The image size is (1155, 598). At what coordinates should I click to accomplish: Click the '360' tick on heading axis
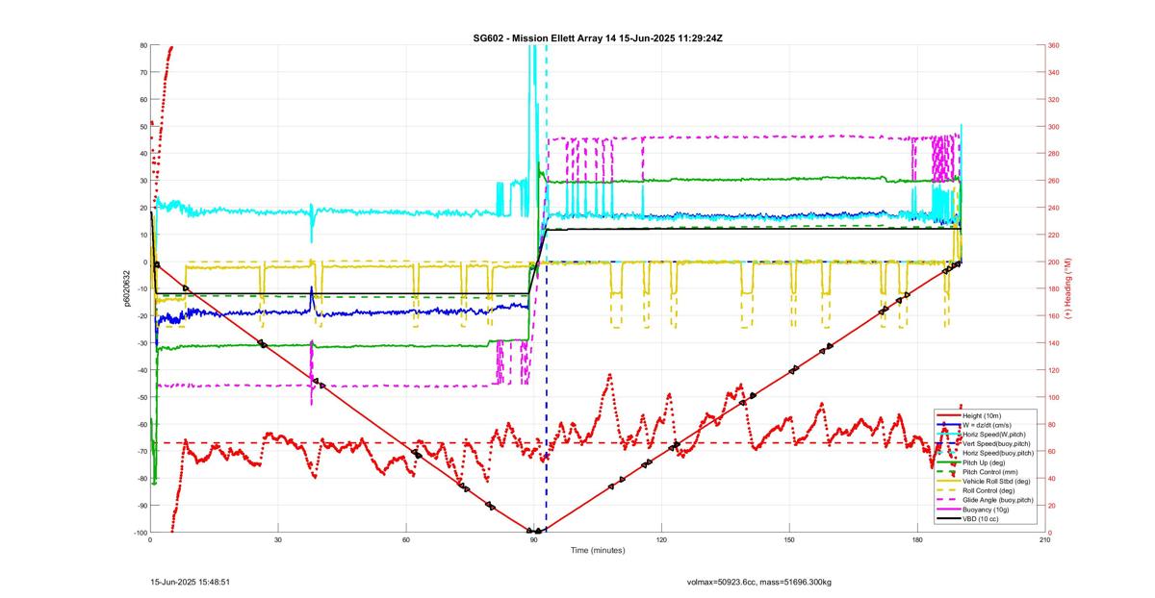1055,45
